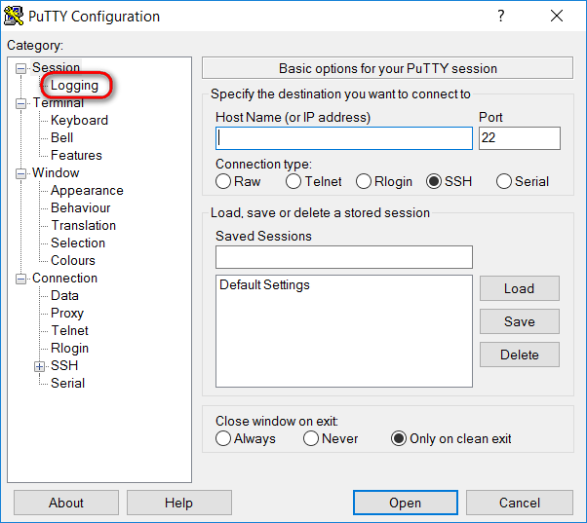Click the Open button
Viewport: 587px width, 523px height.
click(406, 503)
